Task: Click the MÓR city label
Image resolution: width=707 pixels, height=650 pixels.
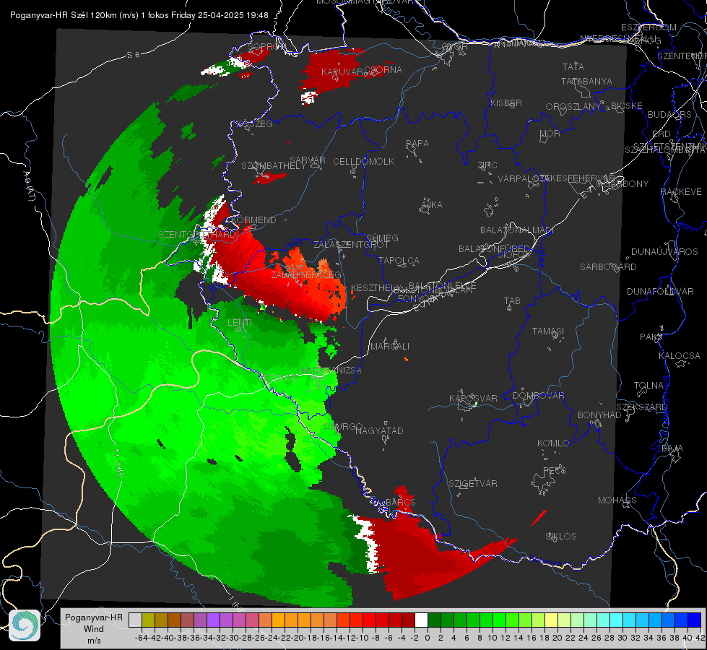Action: (x=550, y=134)
